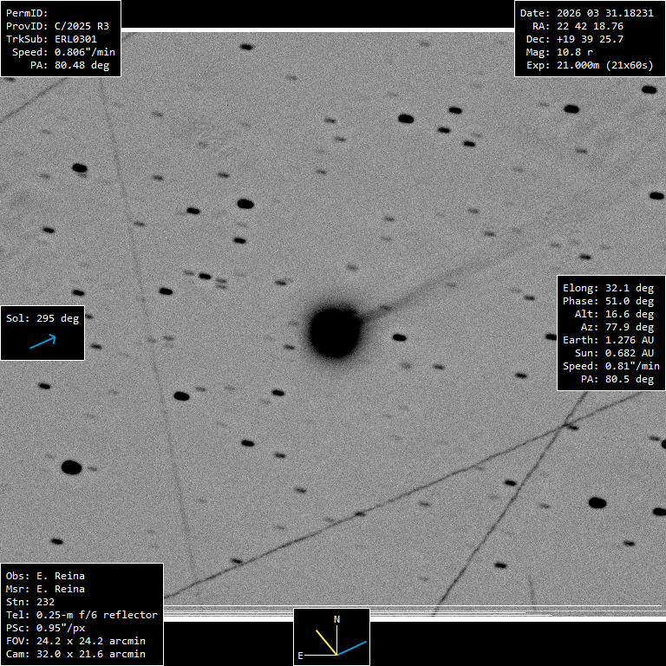Click the blue solar direction arrow
The height and width of the screenshot is (666, 666).
tap(42, 342)
